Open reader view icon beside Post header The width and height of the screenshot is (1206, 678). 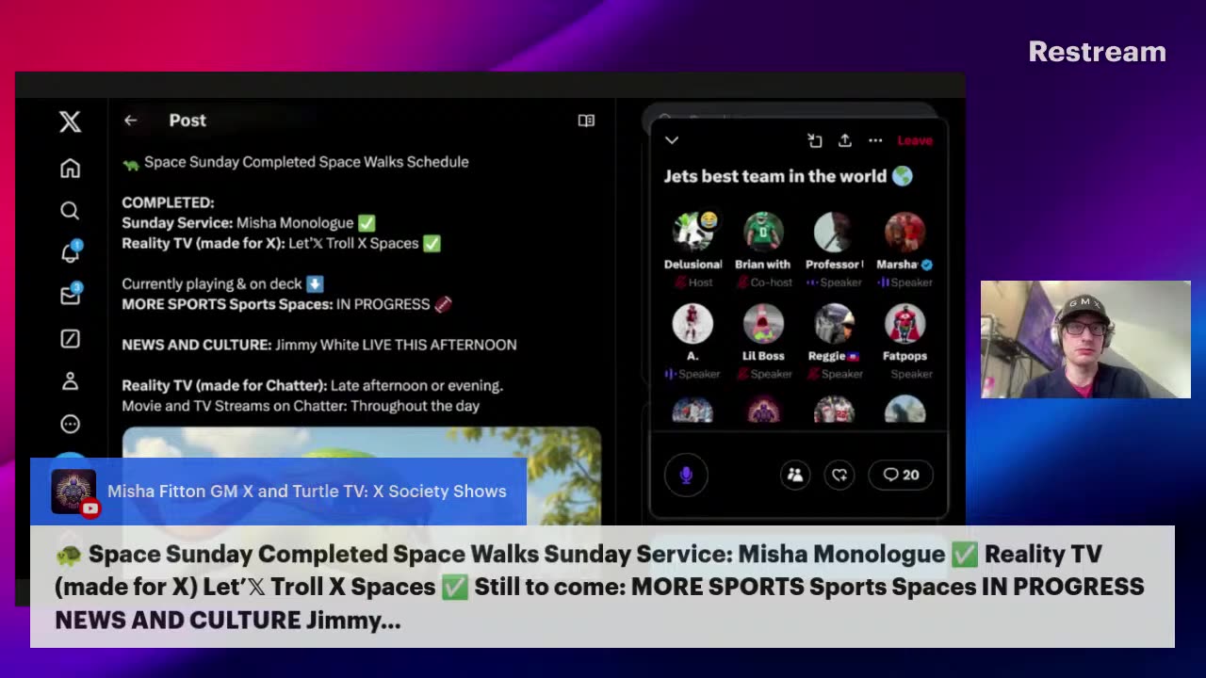(x=586, y=121)
